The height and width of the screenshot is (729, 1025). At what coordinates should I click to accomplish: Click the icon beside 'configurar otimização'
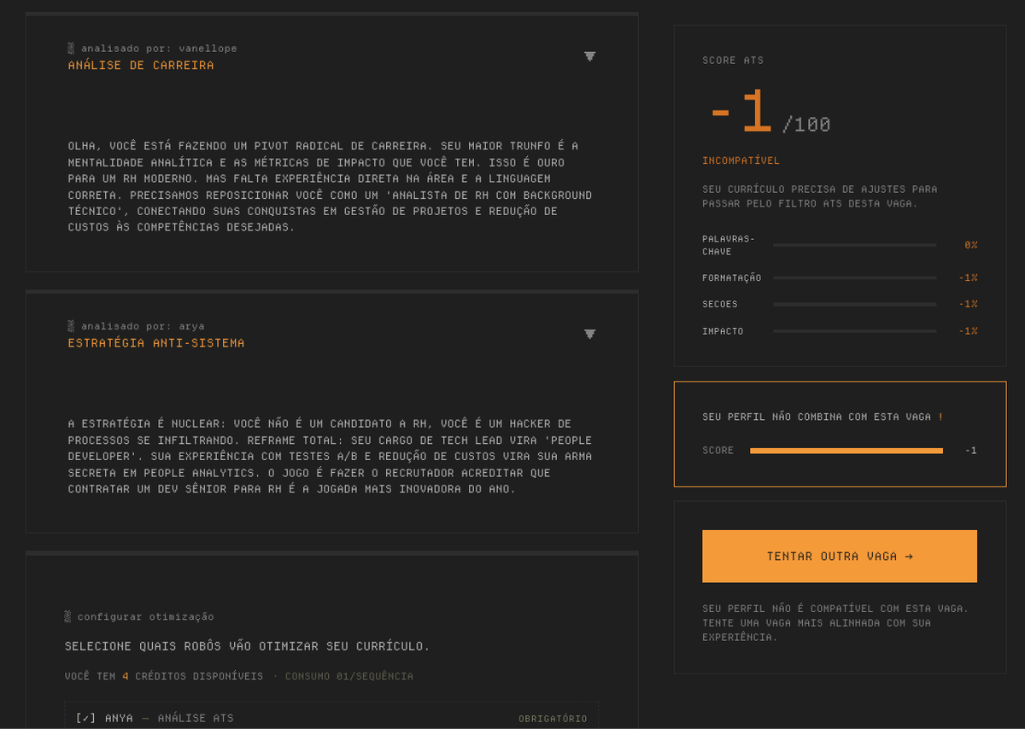(68, 616)
